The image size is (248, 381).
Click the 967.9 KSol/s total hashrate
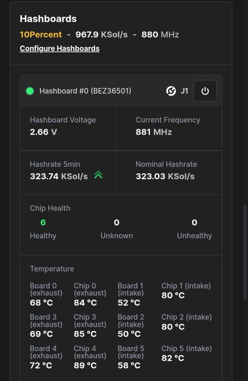tap(101, 35)
